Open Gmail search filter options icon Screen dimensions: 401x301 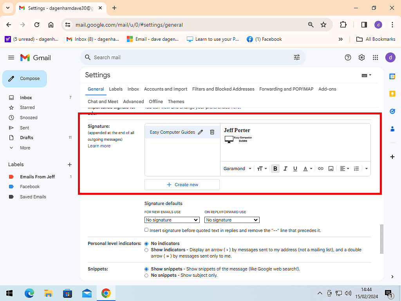click(x=297, y=58)
